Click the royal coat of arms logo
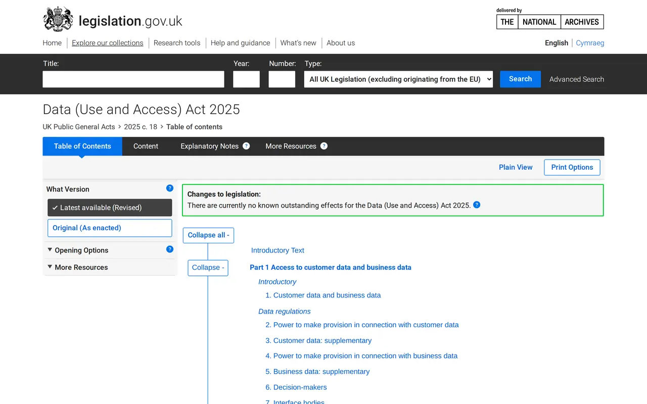This screenshot has width=647, height=404. point(58,20)
